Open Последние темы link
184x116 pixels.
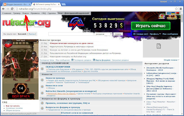pos(47,60)
